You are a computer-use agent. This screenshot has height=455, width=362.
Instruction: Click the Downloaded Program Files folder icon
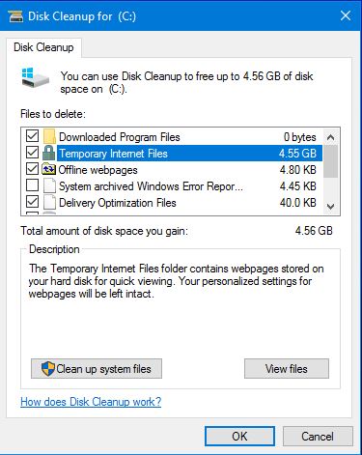pos(49,136)
